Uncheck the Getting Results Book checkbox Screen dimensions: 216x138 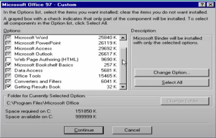pos(8,87)
